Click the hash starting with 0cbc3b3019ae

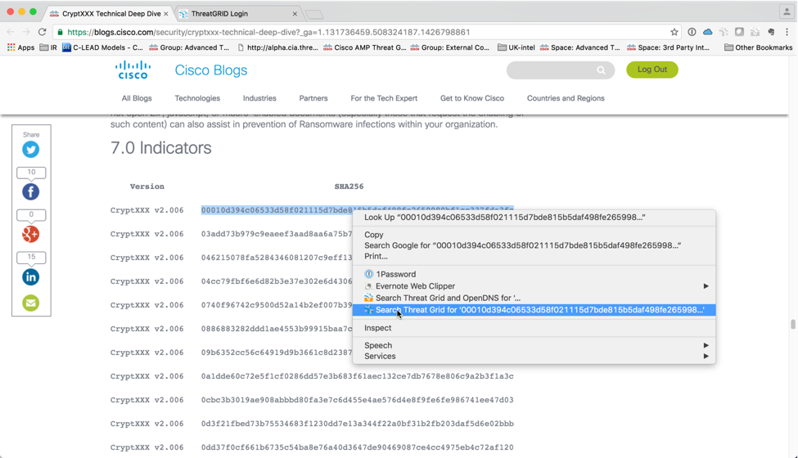click(358, 400)
